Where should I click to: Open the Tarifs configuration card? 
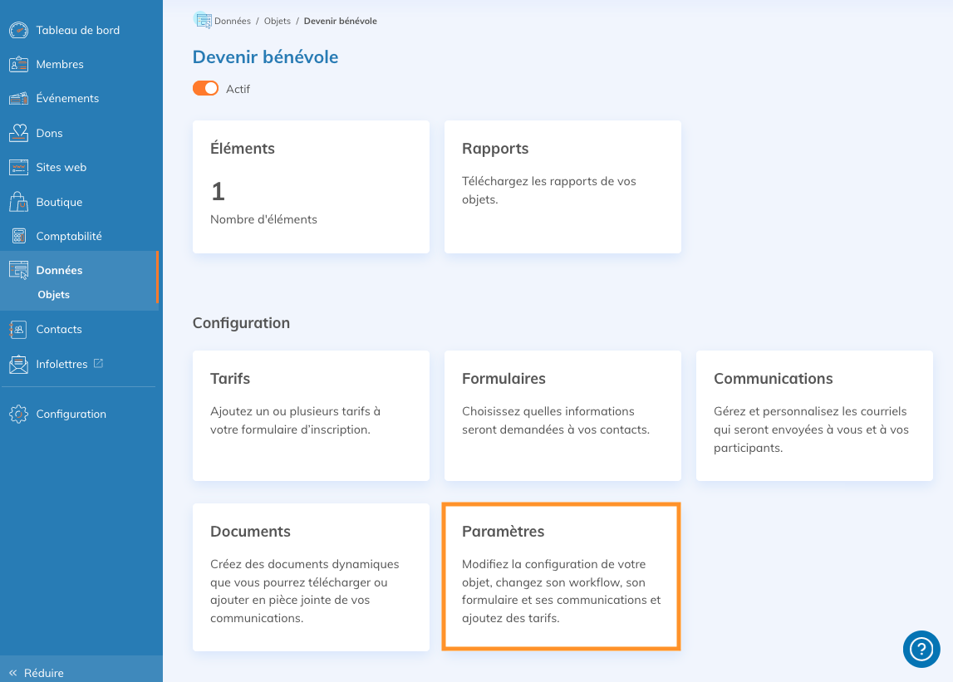311,415
